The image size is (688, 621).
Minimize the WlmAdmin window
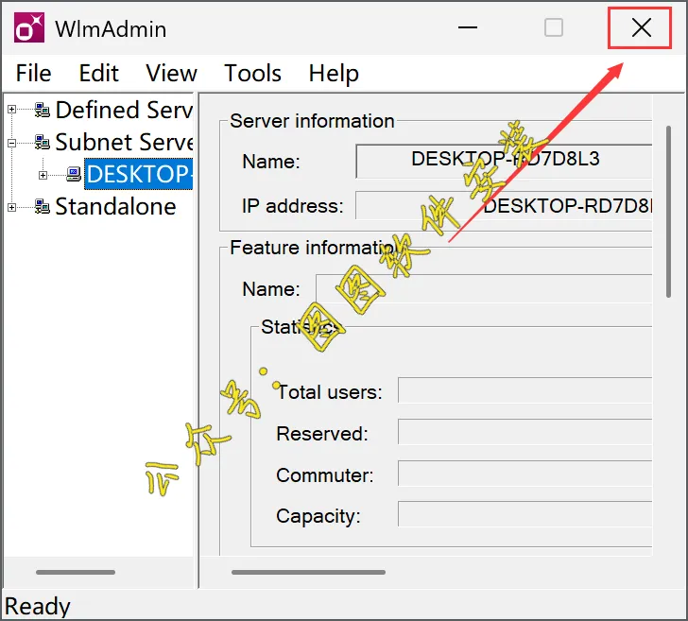coord(467,27)
